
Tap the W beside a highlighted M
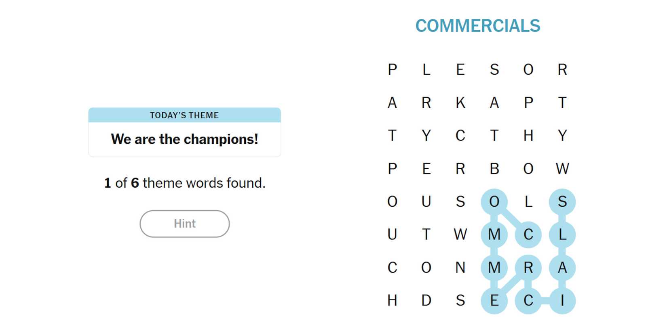point(460,235)
